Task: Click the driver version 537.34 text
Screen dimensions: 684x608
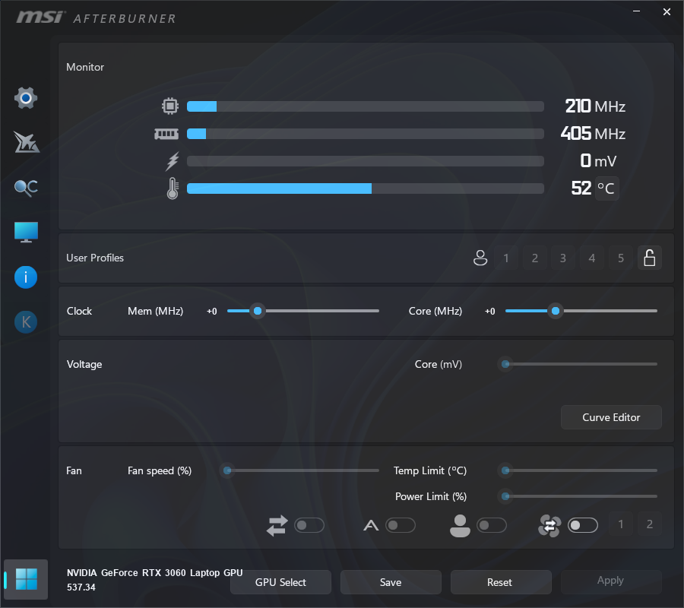Action: pos(81,587)
